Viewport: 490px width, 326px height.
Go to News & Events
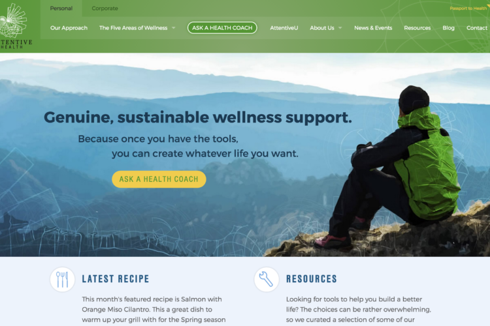pos(373,28)
